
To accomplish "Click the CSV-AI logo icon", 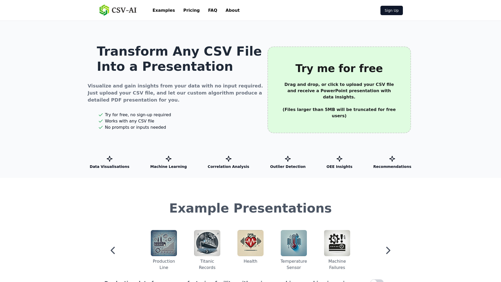I will (104, 10).
